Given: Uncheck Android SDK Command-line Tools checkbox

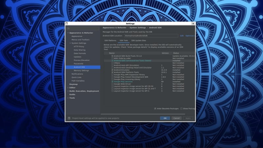Looking at the screenshot, I should pos(112,61).
